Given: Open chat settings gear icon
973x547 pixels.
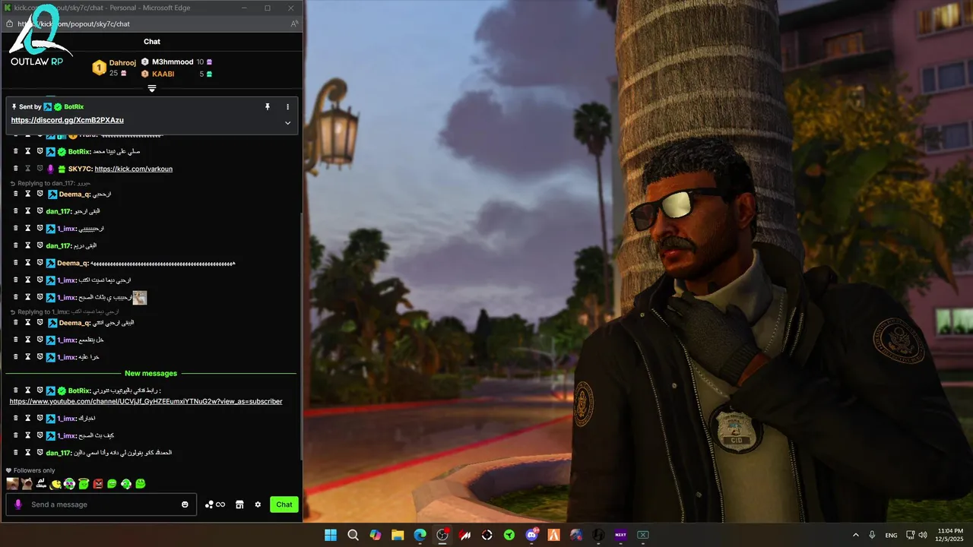Looking at the screenshot, I should (x=258, y=504).
